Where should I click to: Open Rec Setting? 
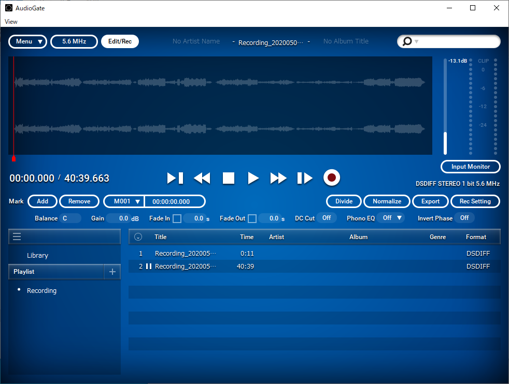(x=475, y=201)
